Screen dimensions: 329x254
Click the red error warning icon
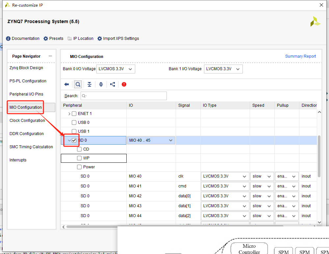[x=124, y=84]
